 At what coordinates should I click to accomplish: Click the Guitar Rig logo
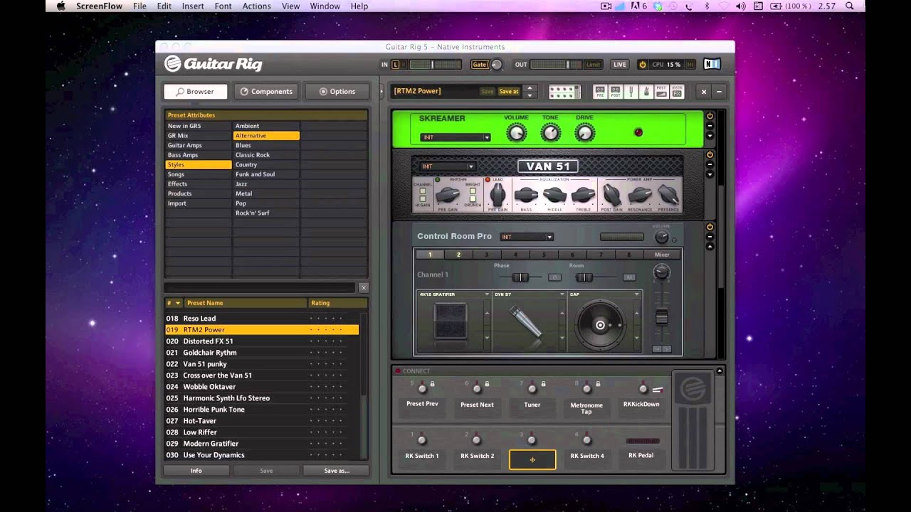[213, 64]
